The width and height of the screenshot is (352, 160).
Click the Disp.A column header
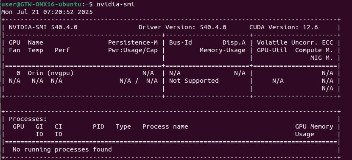click(234, 42)
